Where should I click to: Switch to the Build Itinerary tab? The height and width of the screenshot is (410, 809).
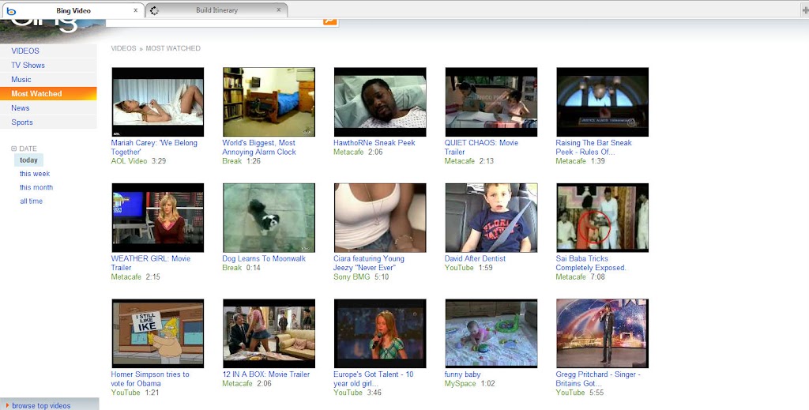tap(216, 10)
